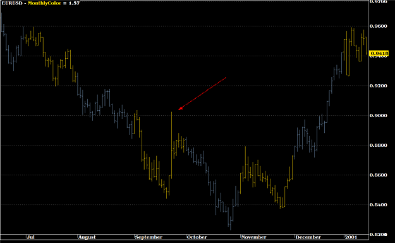Click the 0.9600 price axis label
Viewport: 395px width, 243px height.
(x=379, y=26)
